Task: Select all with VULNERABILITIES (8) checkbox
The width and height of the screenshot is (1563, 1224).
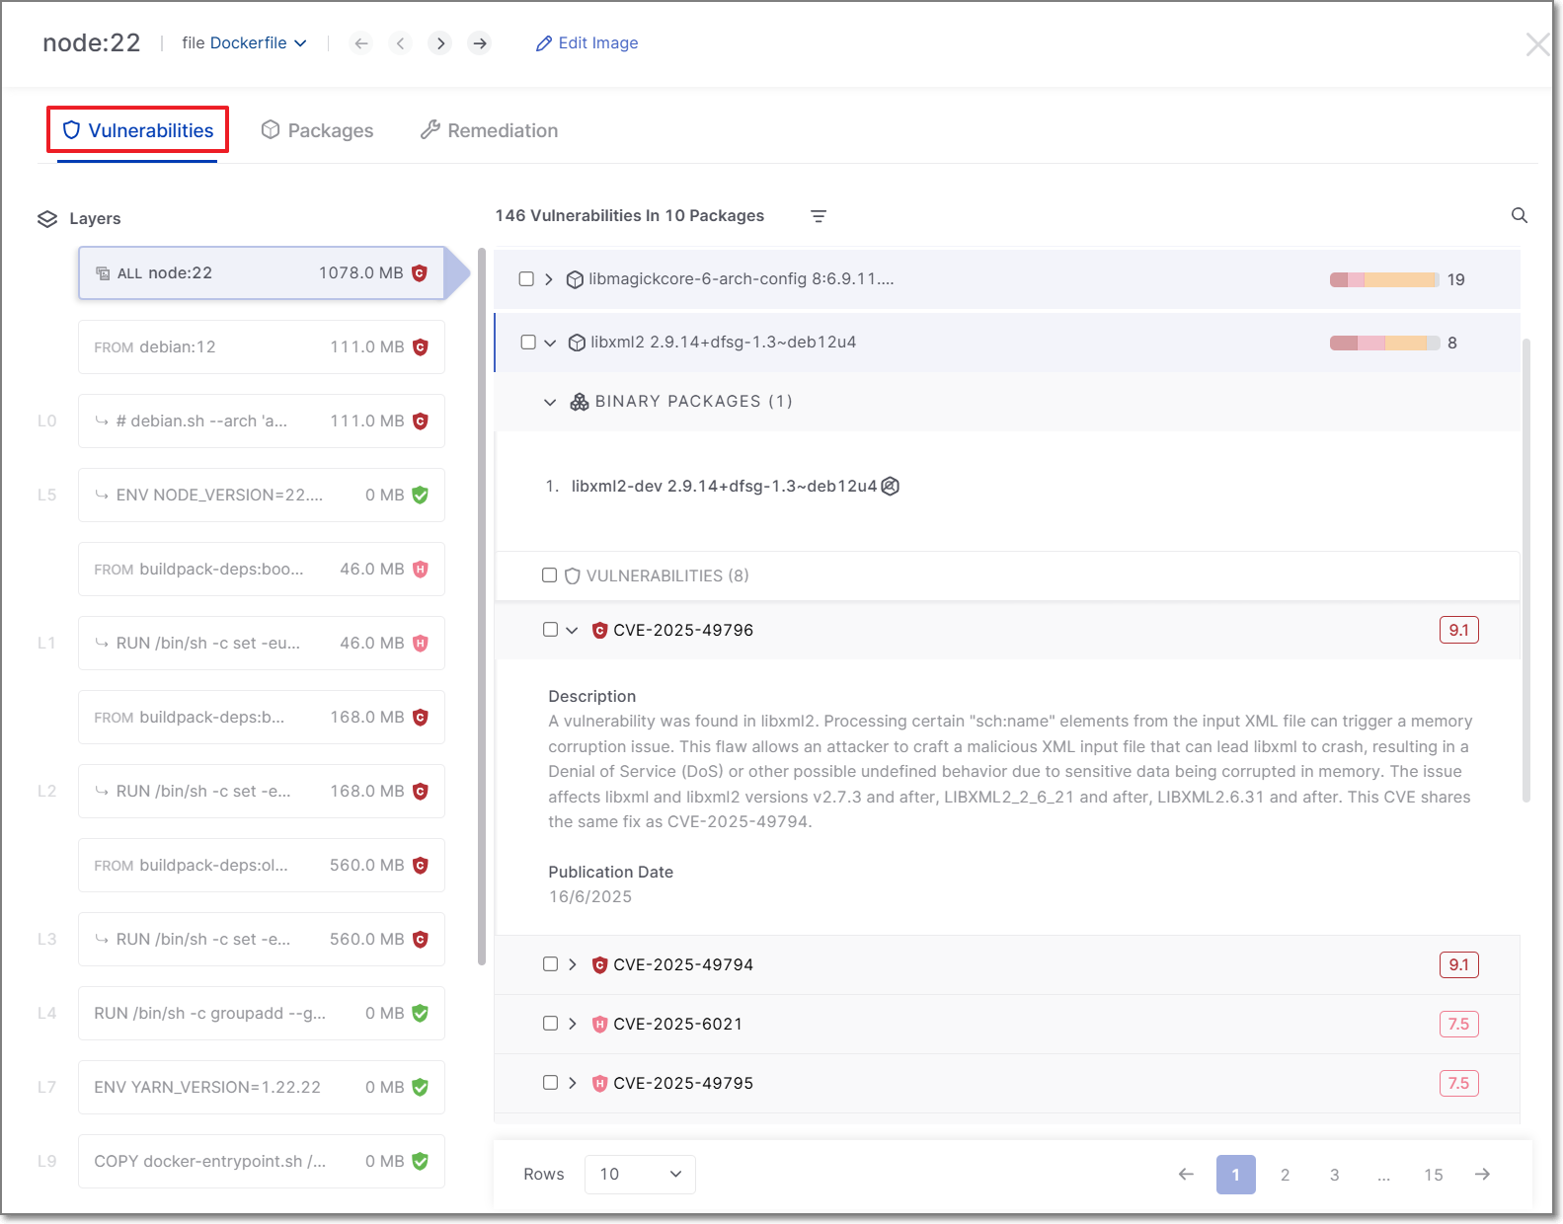Action: click(x=549, y=575)
